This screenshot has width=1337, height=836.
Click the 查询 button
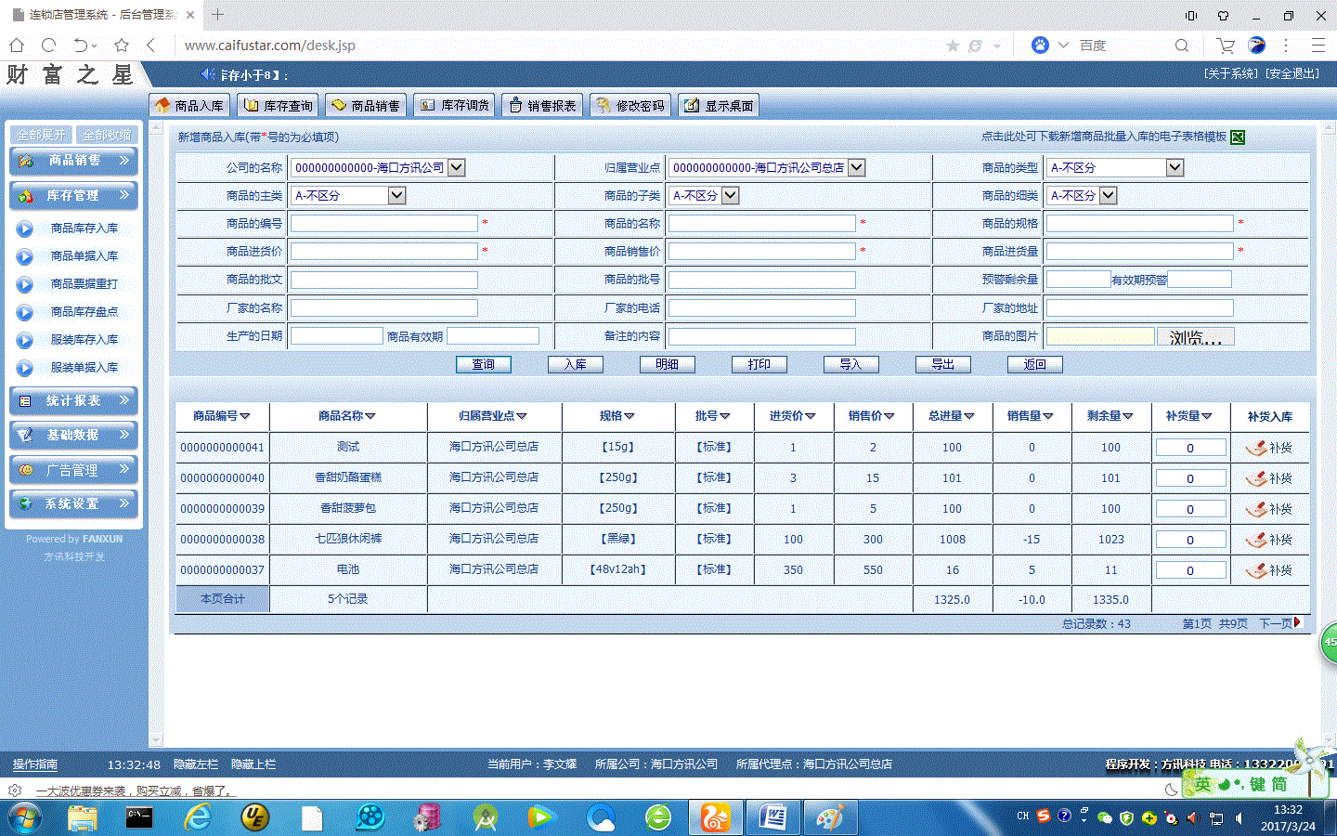pos(483,364)
